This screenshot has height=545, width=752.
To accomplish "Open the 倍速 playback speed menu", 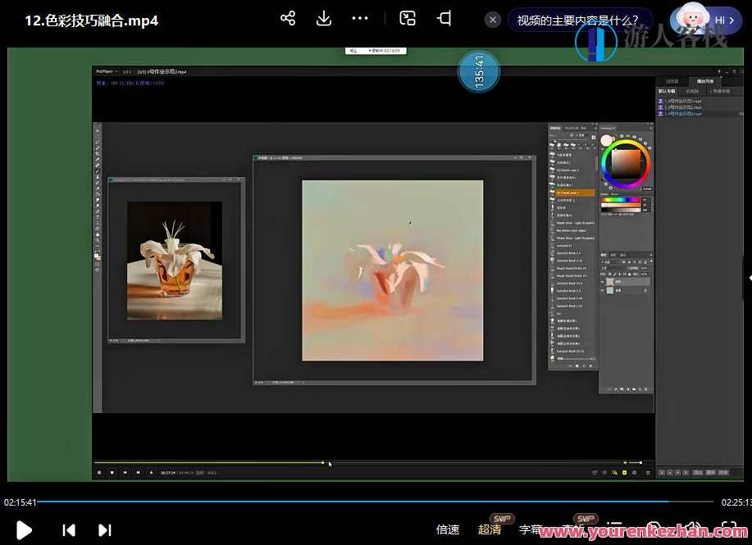I will (x=448, y=529).
